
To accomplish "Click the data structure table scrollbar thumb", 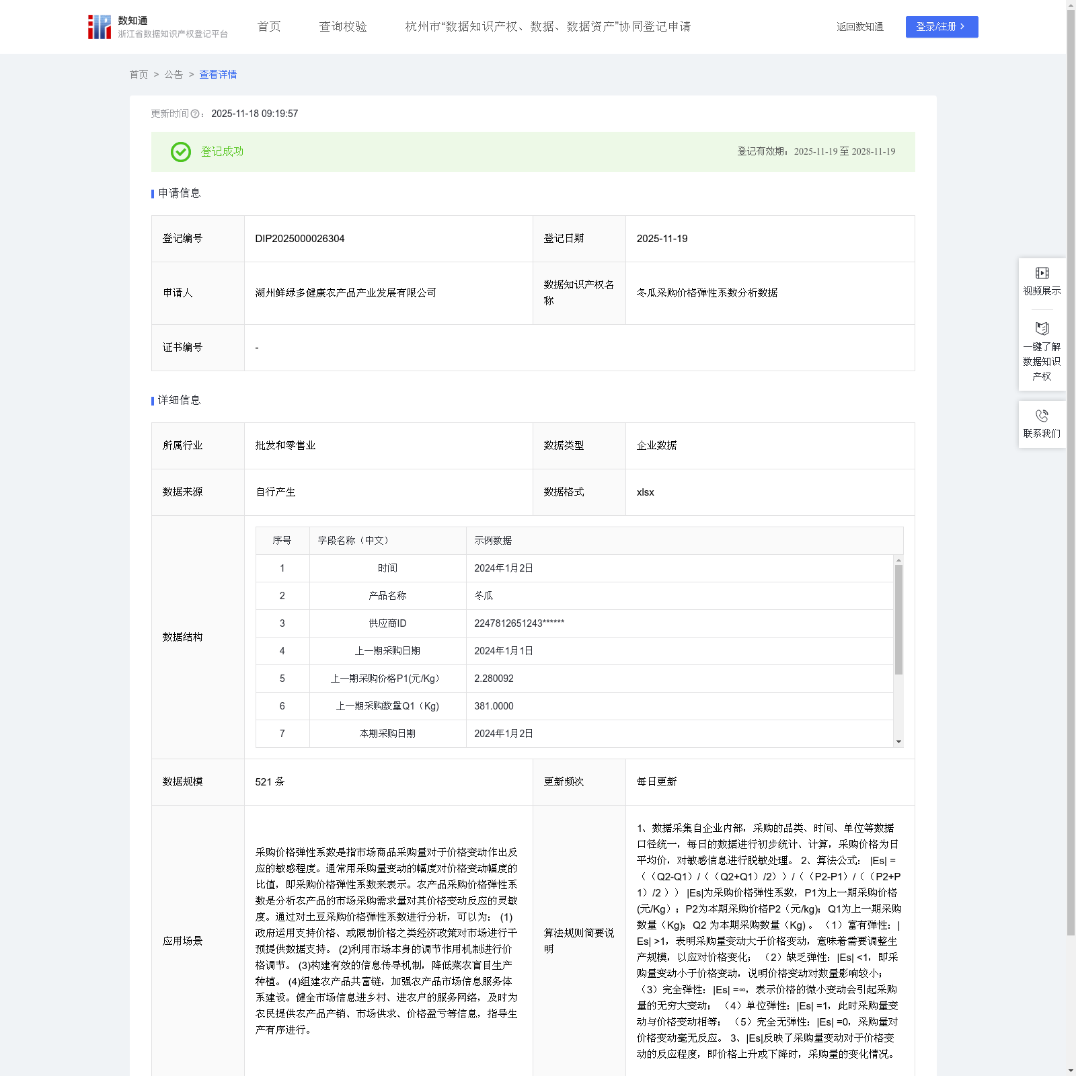I will 898,619.
